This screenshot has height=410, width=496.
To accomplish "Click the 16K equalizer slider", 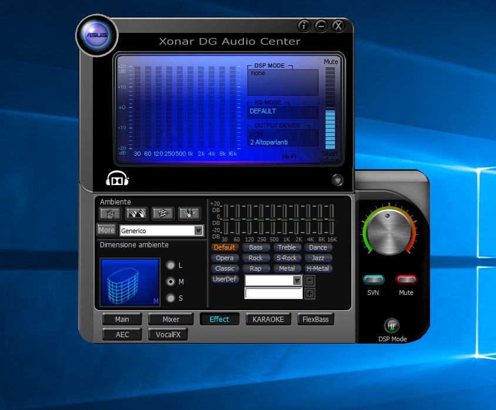I will point(331,219).
